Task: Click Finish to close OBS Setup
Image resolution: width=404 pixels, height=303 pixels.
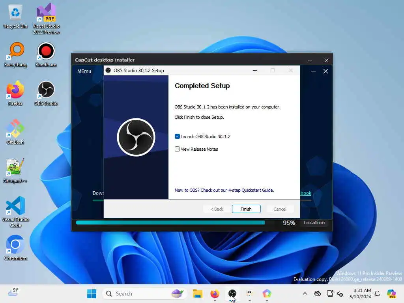Action: pos(246,209)
